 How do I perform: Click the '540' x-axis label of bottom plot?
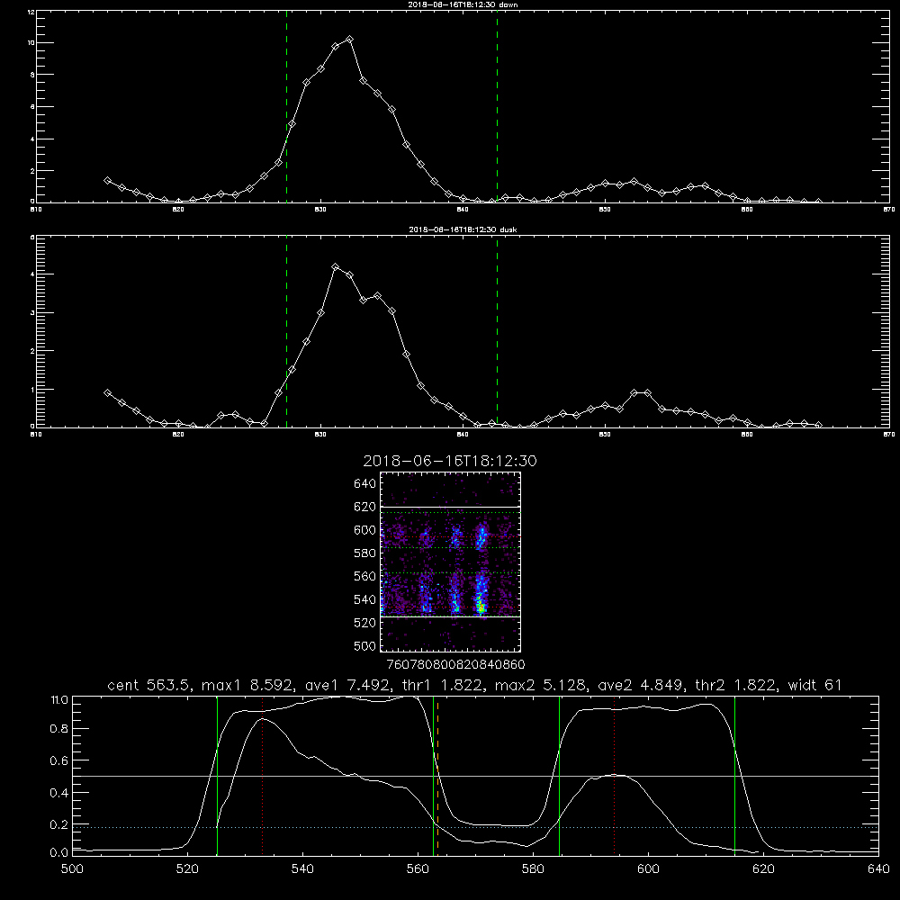point(302,869)
